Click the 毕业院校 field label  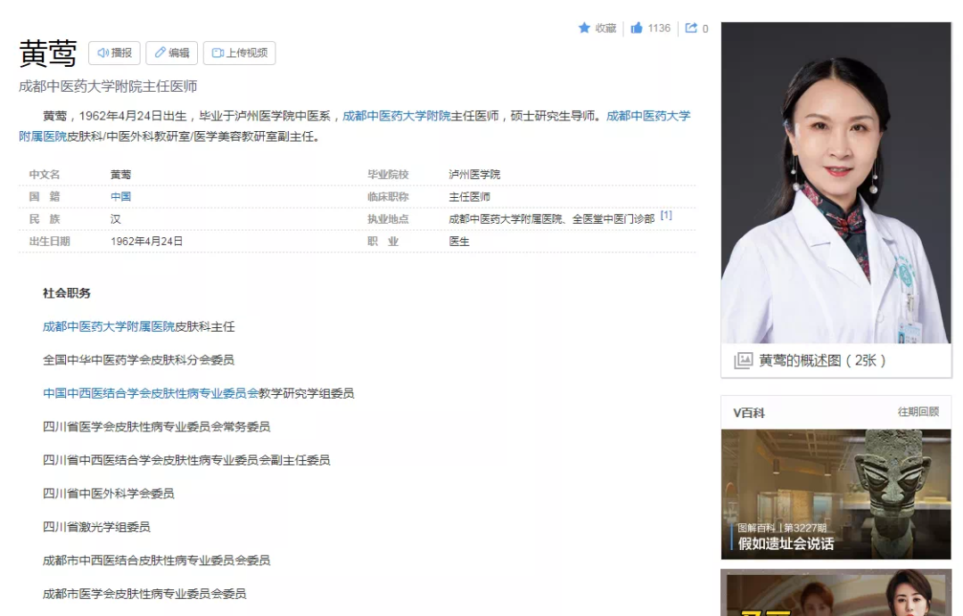[x=388, y=175]
